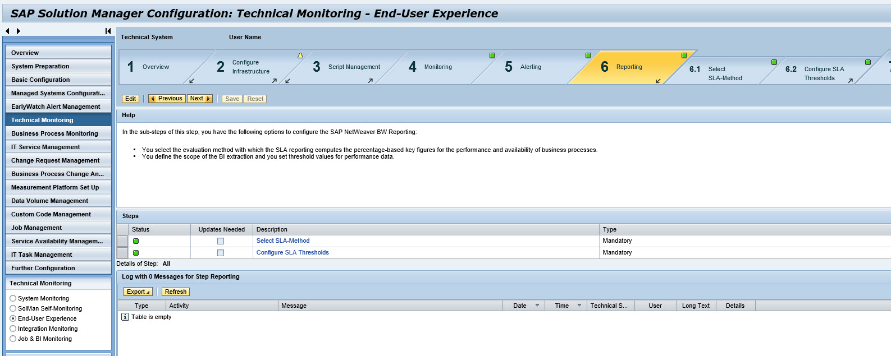Click collapse arrow on Reporting roadmap step
The width and height of the screenshot is (891, 356).
(x=659, y=81)
